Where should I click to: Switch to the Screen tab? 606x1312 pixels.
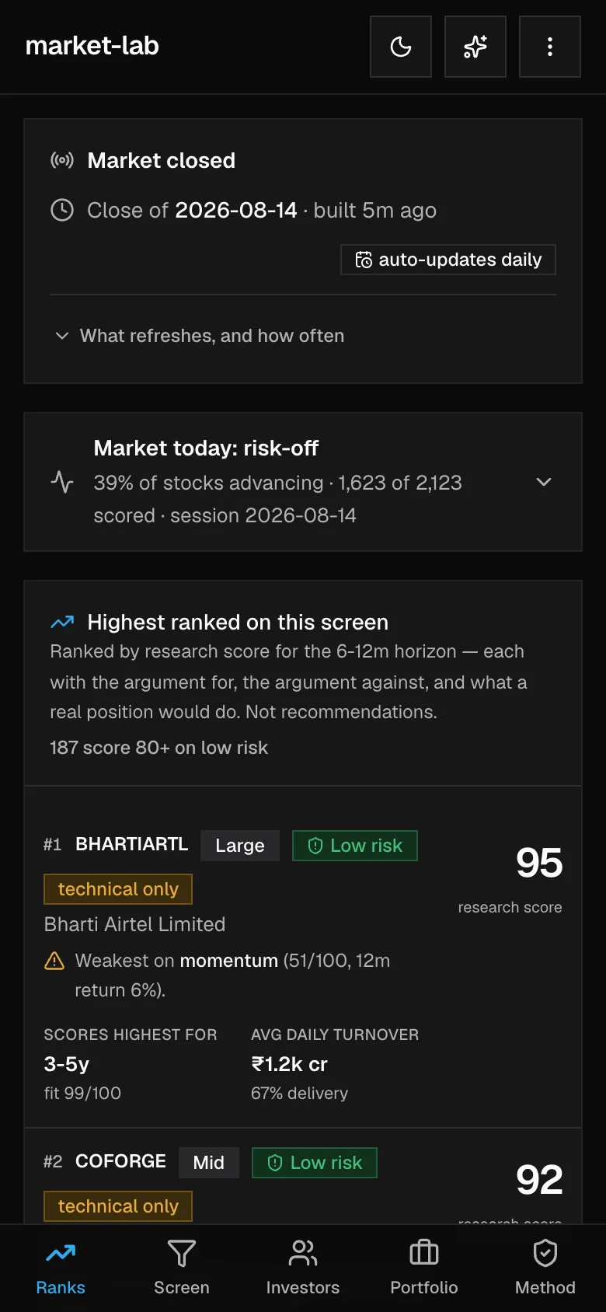tap(182, 1268)
